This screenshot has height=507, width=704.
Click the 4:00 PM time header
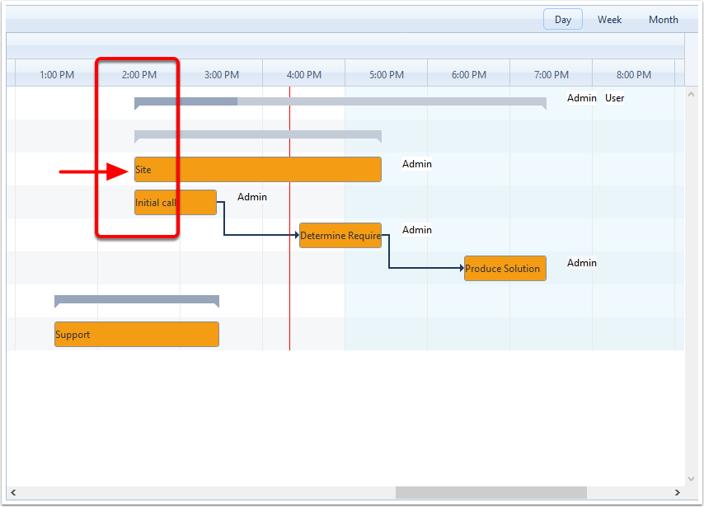[x=304, y=74]
